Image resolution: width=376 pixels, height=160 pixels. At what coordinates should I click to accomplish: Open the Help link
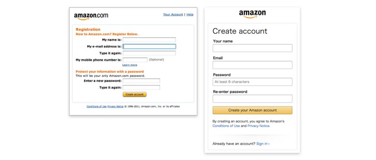point(190,14)
